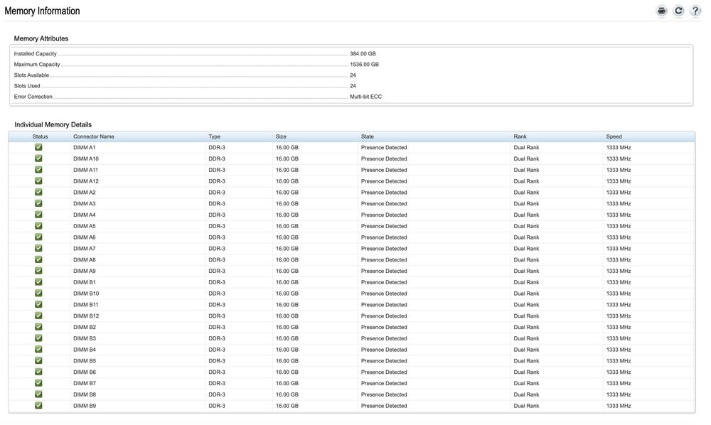Select the DIMM B1 connector name

pyautogui.click(x=85, y=282)
